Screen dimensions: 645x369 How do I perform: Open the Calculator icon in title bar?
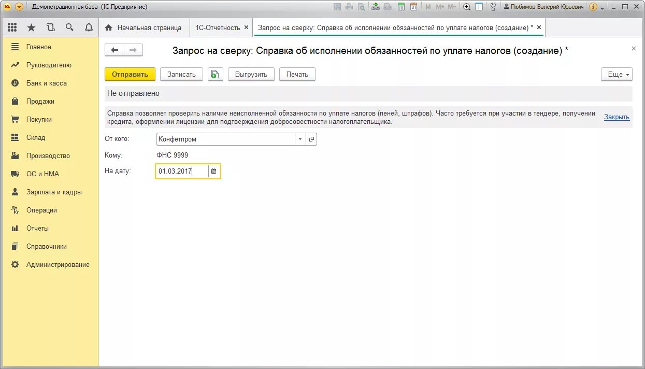[401, 7]
